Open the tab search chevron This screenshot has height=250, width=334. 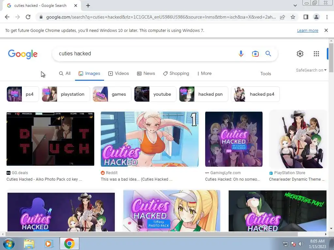click(295, 6)
